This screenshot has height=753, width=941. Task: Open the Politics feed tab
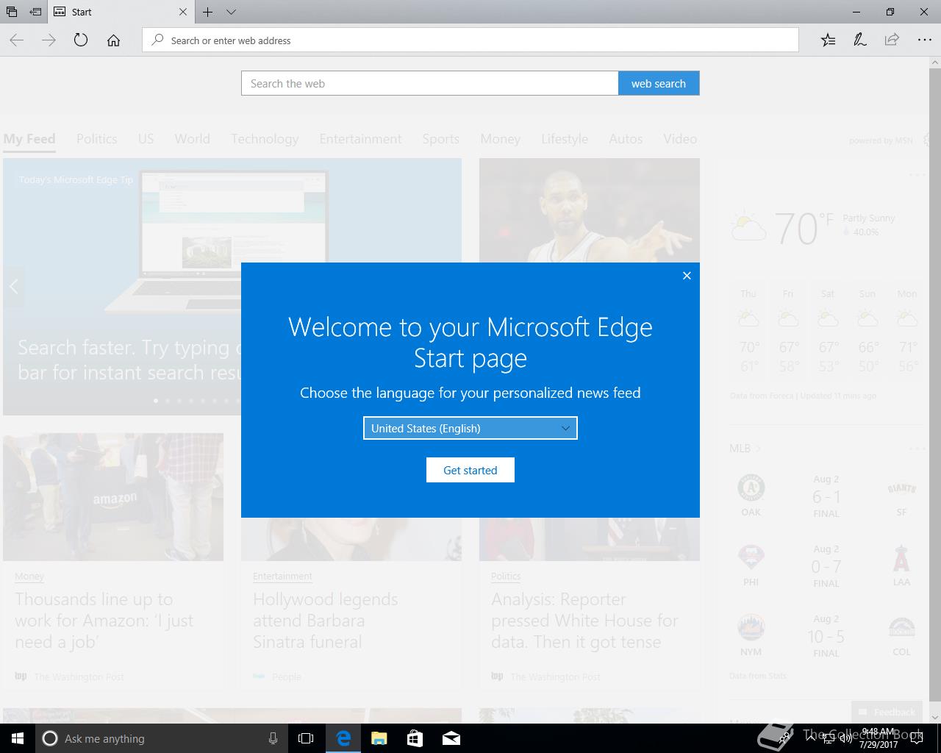click(x=96, y=139)
